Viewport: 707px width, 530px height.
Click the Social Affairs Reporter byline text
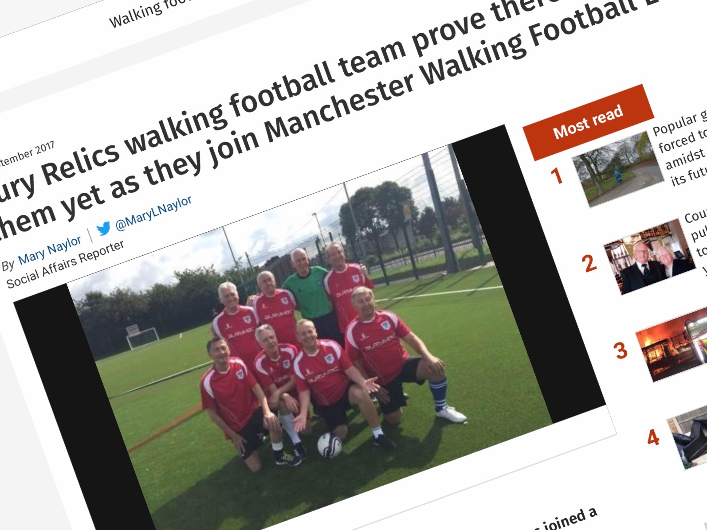[65, 264]
